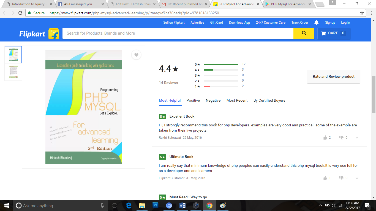Select the second book page thumbnail
This screenshot has width=376, height=211.
(13, 72)
